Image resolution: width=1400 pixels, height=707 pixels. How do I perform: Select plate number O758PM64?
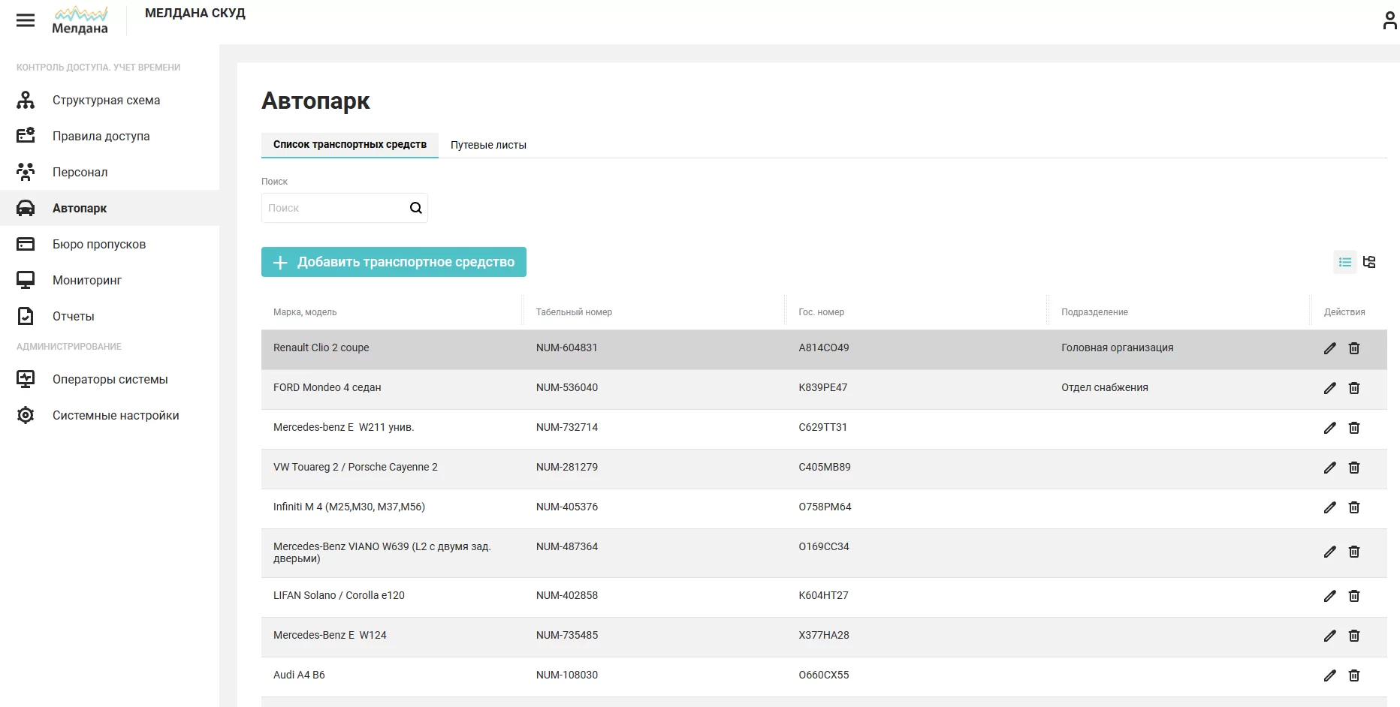(x=825, y=507)
